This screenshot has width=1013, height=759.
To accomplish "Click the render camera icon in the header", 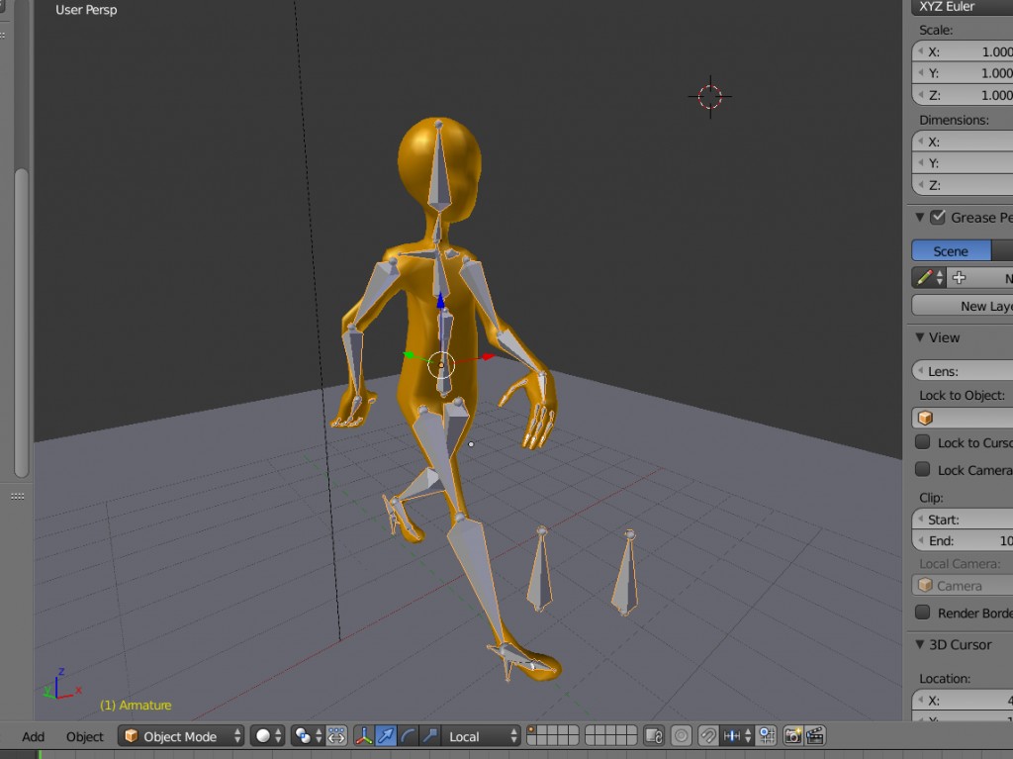I will (793, 736).
